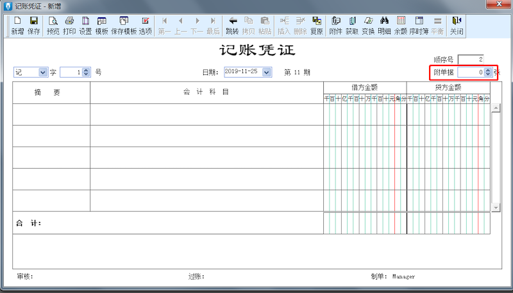Click the 顺序号 sequence number field
Screen dimensions: 513x293
pyautogui.click(x=471, y=60)
